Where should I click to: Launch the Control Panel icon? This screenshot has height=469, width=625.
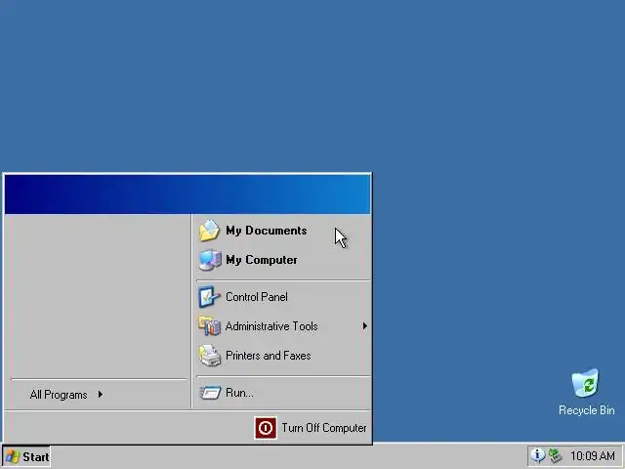click(209, 297)
